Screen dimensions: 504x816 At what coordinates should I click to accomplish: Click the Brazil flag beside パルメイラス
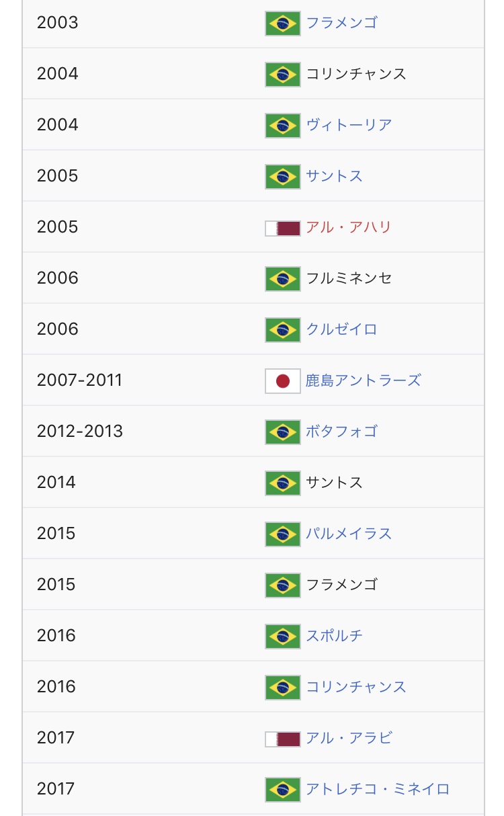(282, 534)
